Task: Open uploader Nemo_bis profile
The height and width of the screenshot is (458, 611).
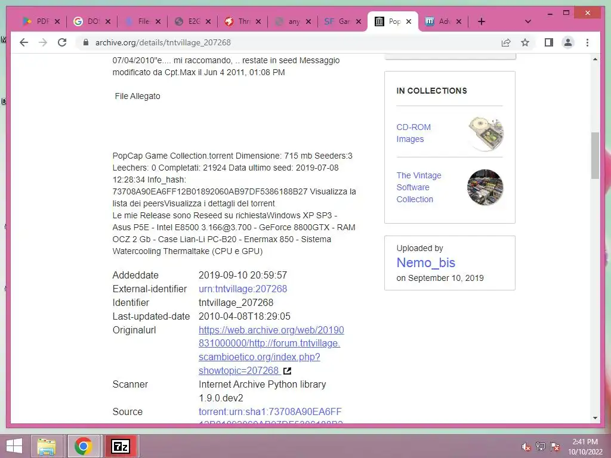Action: [425, 262]
